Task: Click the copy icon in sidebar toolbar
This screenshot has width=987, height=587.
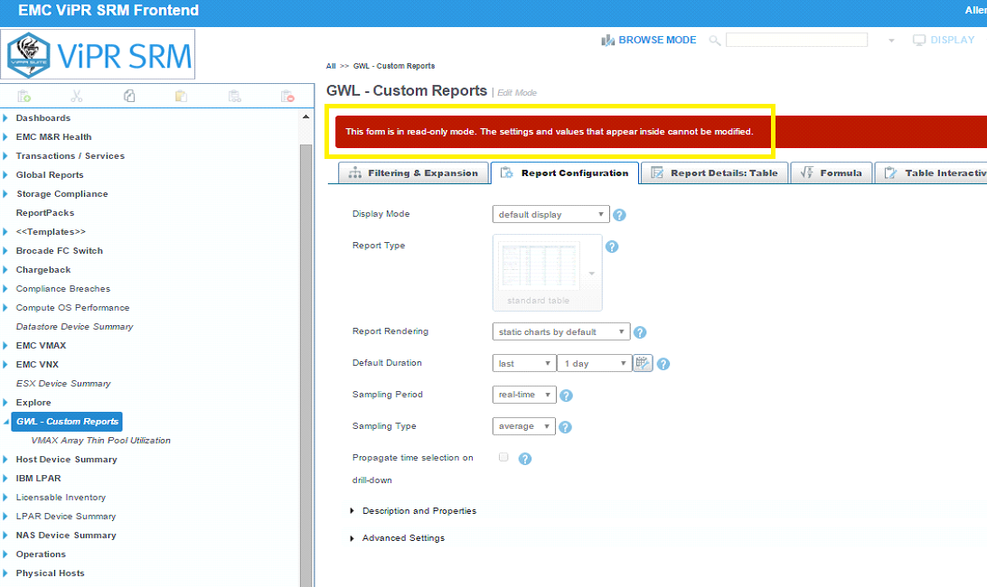Action: [129, 97]
